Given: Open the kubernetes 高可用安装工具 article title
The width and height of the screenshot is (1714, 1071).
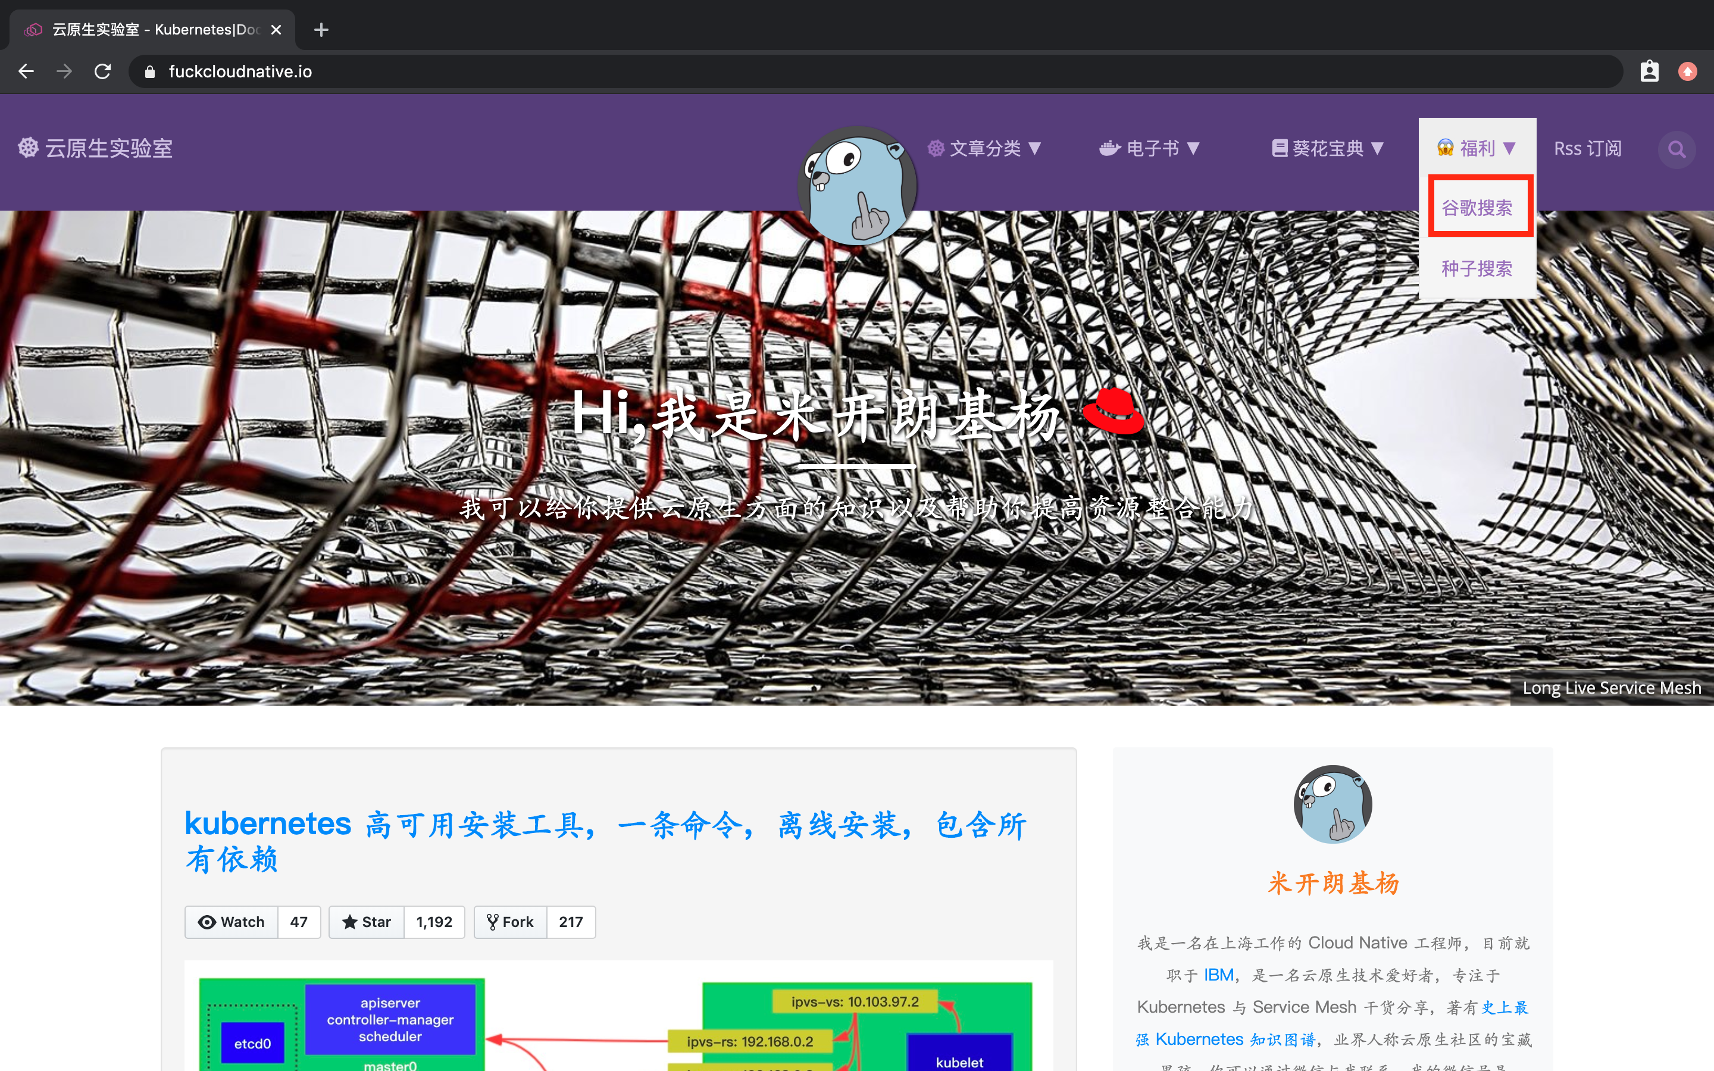Looking at the screenshot, I should coord(606,841).
